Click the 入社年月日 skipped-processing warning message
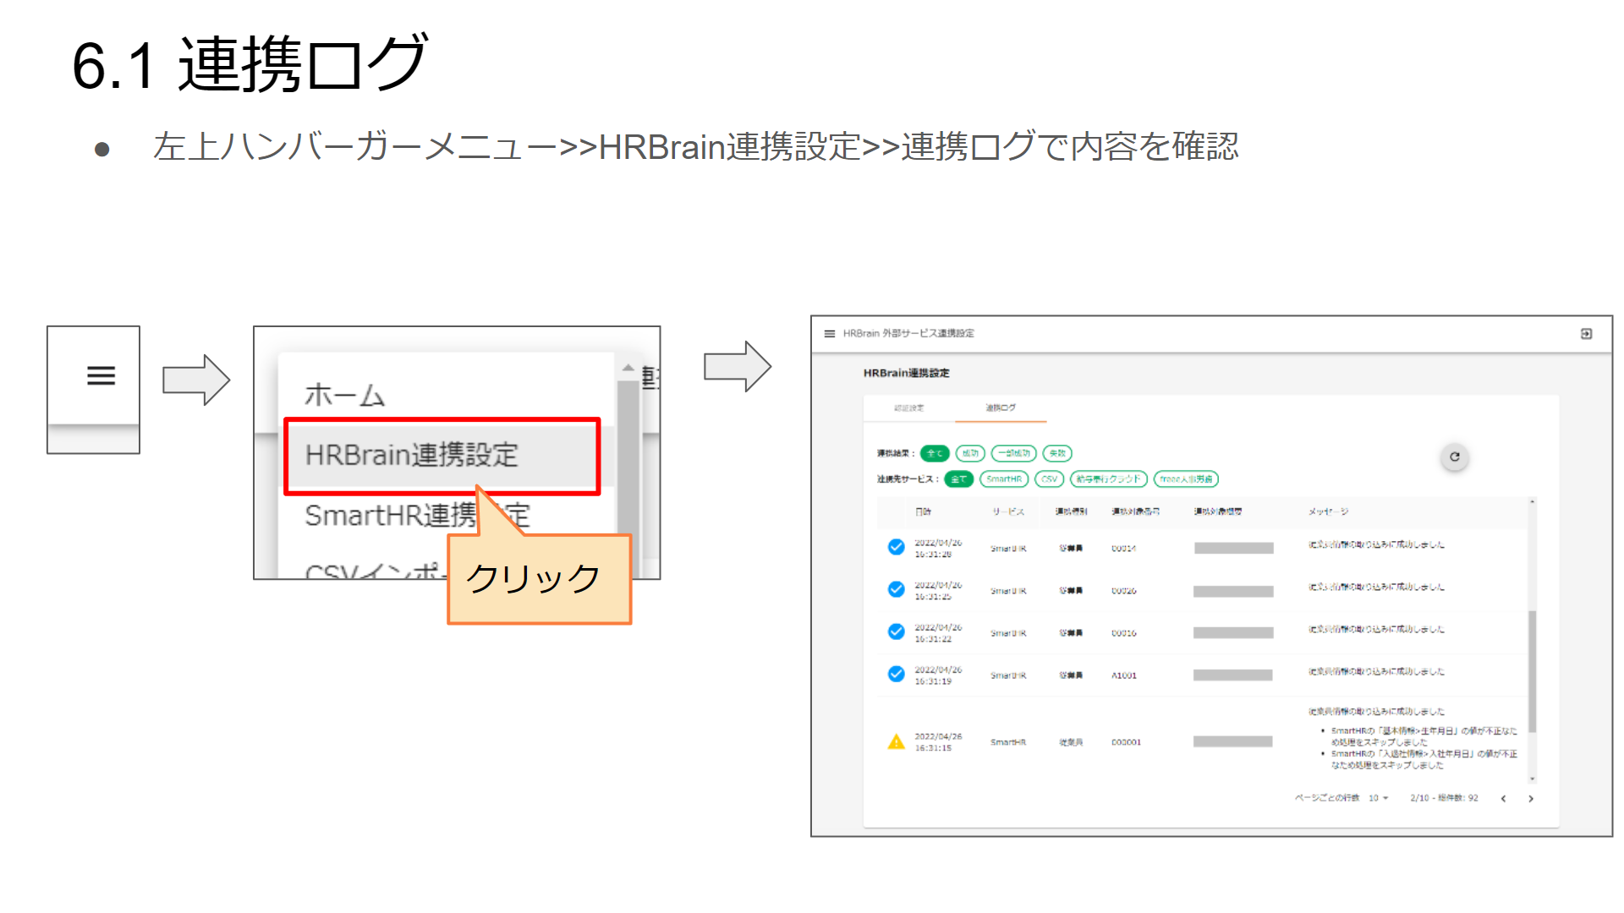 tap(1424, 759)
